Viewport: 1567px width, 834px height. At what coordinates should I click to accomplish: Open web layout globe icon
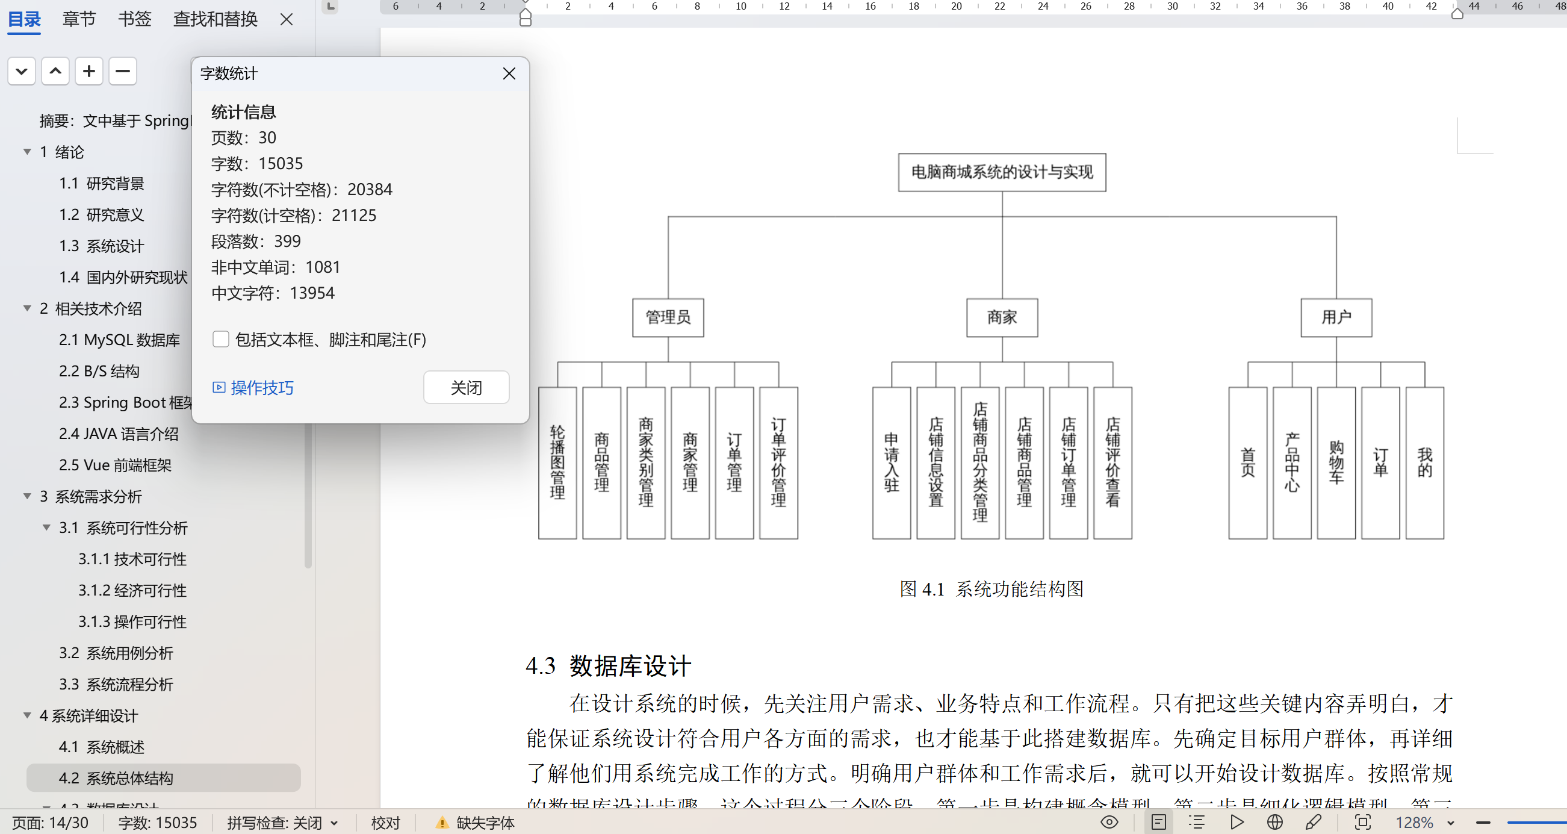click(1274, 823)
